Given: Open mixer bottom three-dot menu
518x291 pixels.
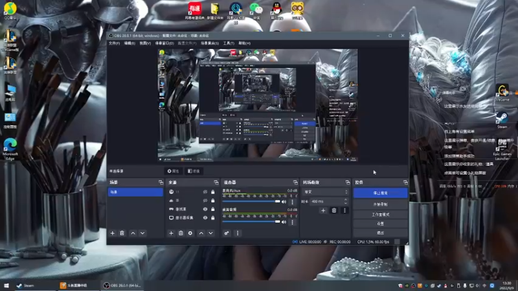Looking at the screenshot, I should coord(238,233).
